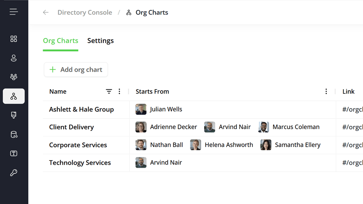This screenshot has height=204, width=363.
Task: Select the name Marcus Coleman
Action: (x=296, y=127)
